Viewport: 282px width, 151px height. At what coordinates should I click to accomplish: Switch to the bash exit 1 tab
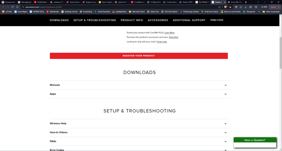click(122, 2)
